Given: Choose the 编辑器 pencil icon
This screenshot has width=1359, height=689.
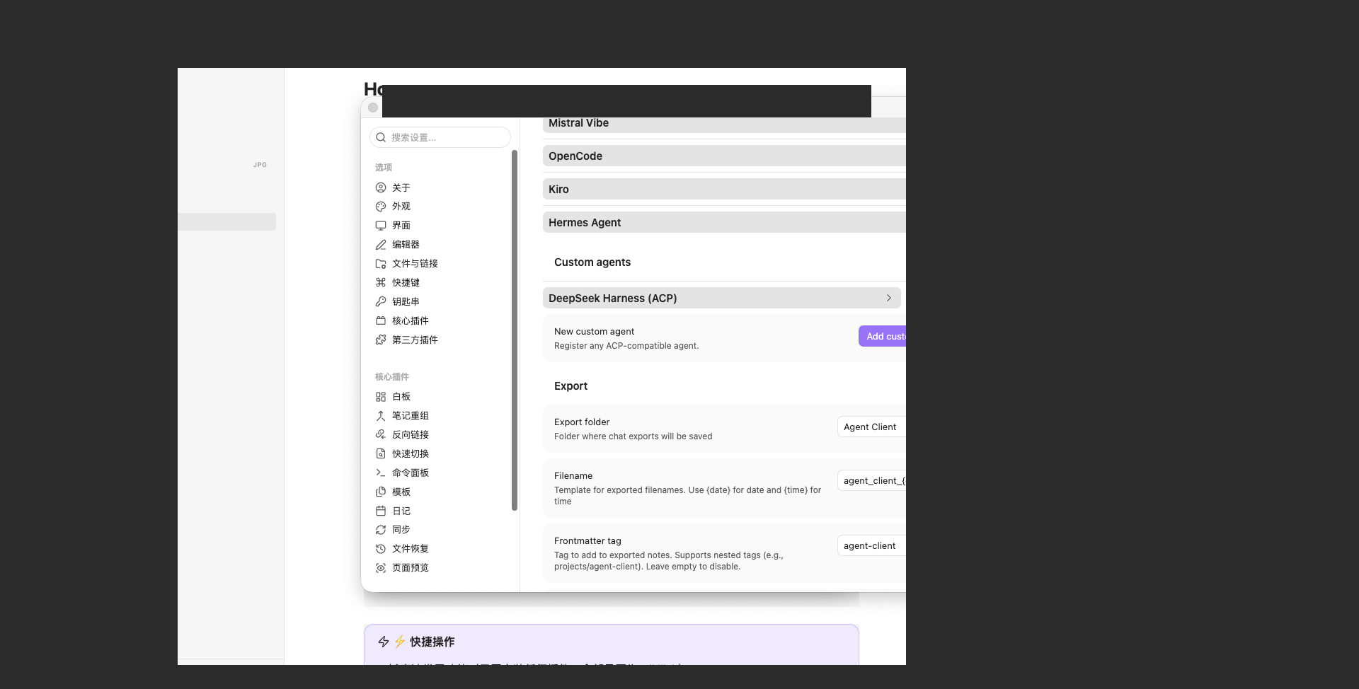Looking at the screenshot, I should (x=381, y=245).
